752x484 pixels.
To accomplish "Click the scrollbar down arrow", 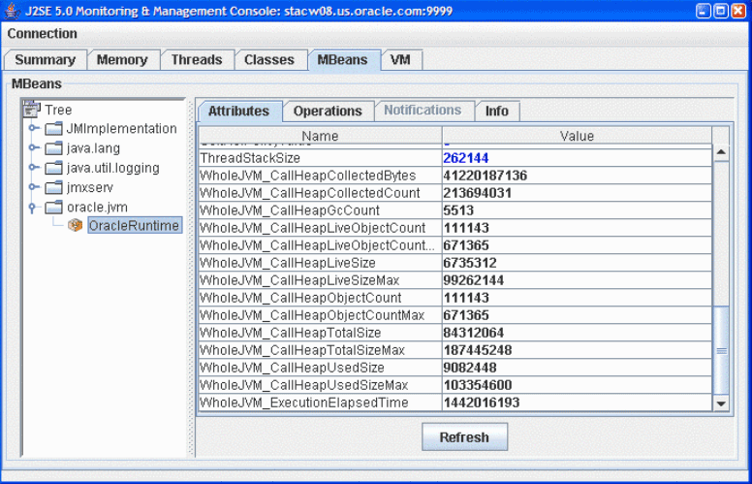I will [720, 403].
